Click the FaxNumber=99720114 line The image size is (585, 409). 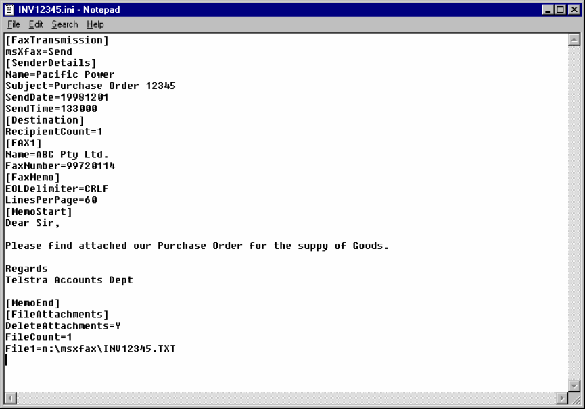click(60, 166)
